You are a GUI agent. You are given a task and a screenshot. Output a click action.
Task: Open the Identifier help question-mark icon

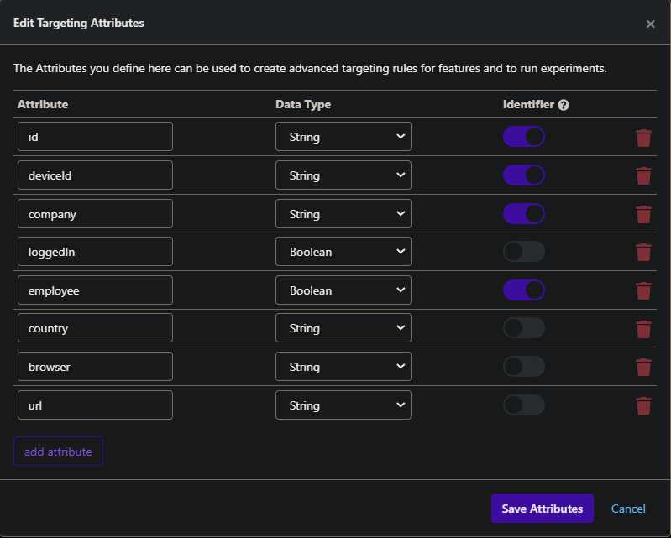pos(564,105)
